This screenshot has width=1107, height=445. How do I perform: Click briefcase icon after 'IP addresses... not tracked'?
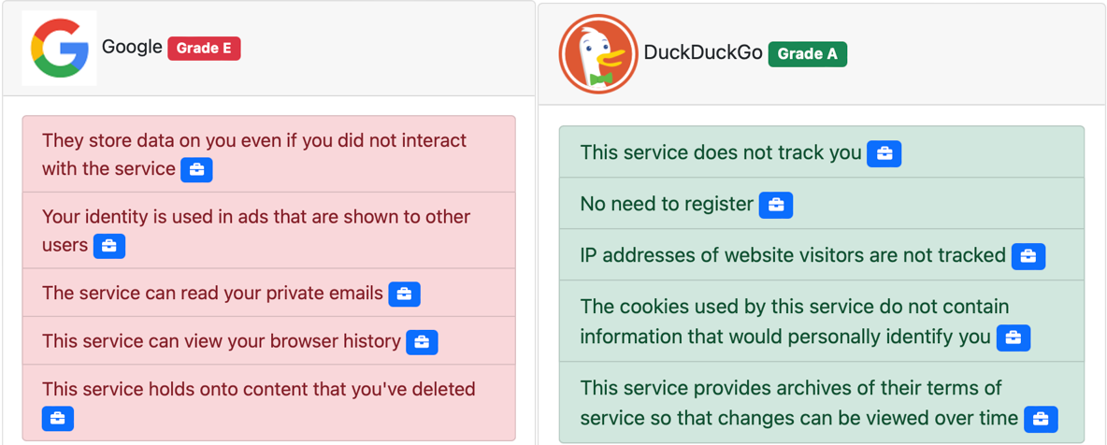point(1028,256)
